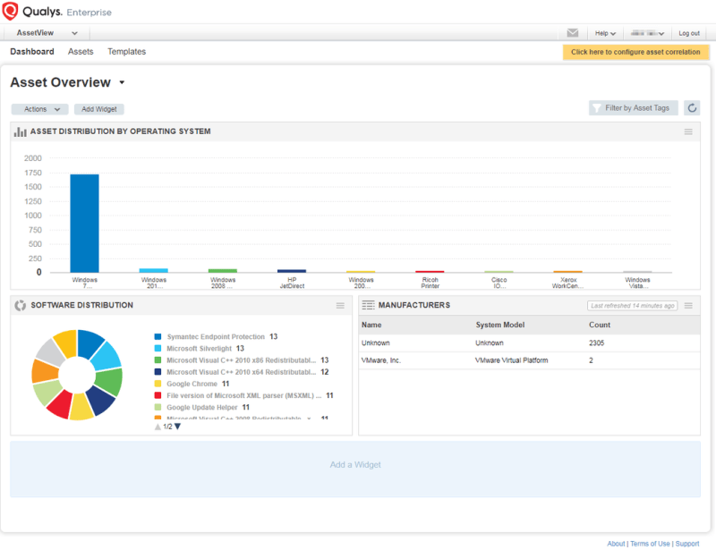This screenshot has width=716, height=550.
Task: Sort by Count column header
Action: point(599,325)
